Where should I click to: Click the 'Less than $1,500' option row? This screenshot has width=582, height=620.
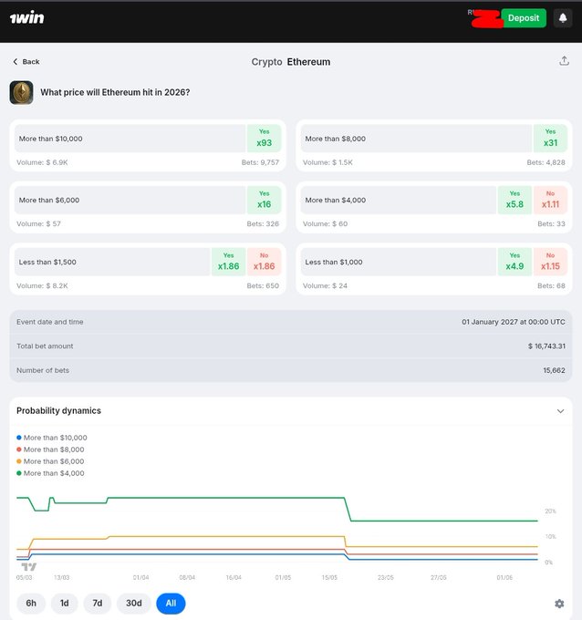[112, 262]
